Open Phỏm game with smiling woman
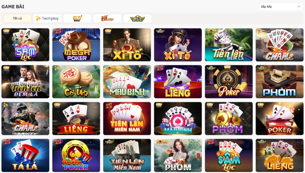 click(178, 155)
